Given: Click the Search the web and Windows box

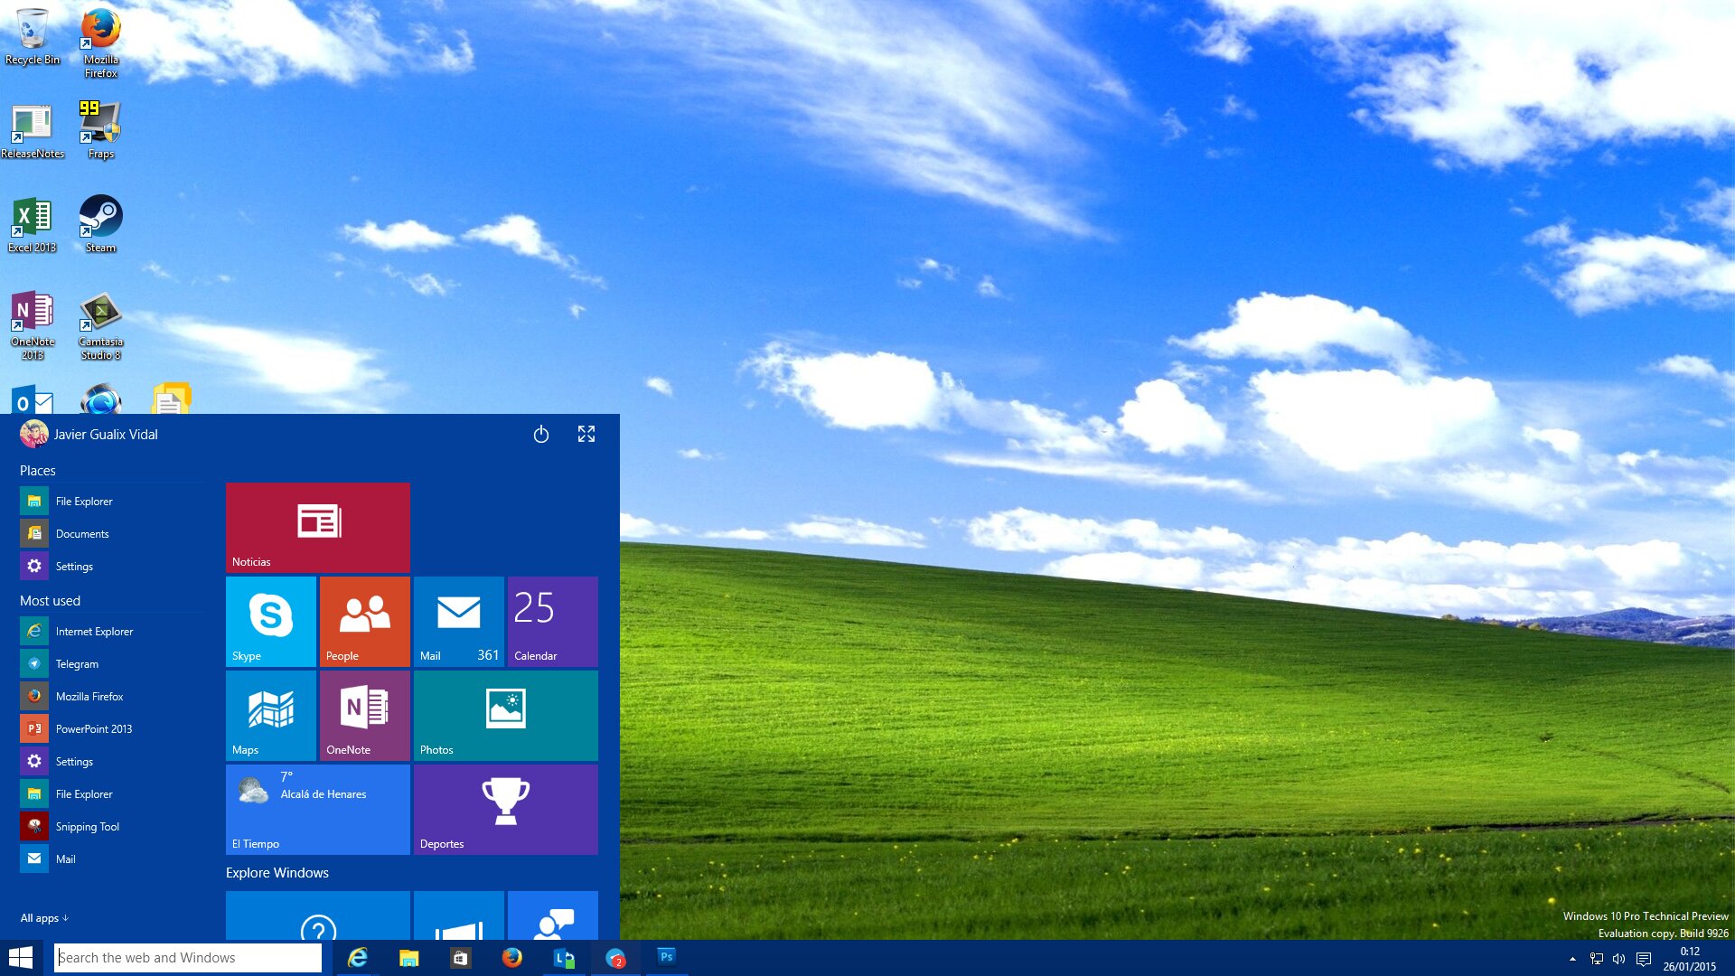Looking at the screenshot, I should tap(188, 958).
